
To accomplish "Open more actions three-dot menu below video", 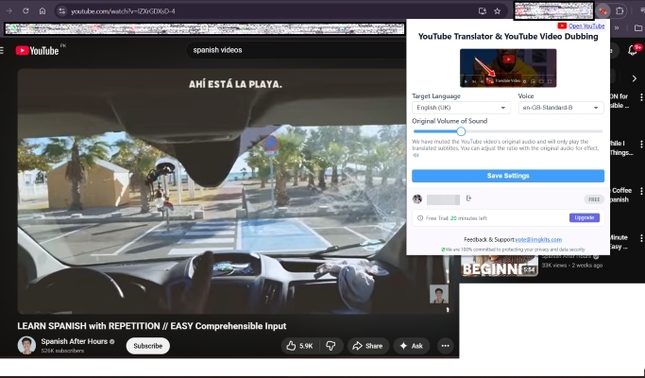I will (x=445, y=346).
